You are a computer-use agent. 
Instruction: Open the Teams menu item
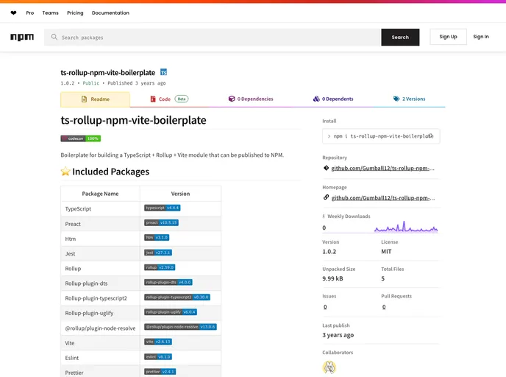50,13
